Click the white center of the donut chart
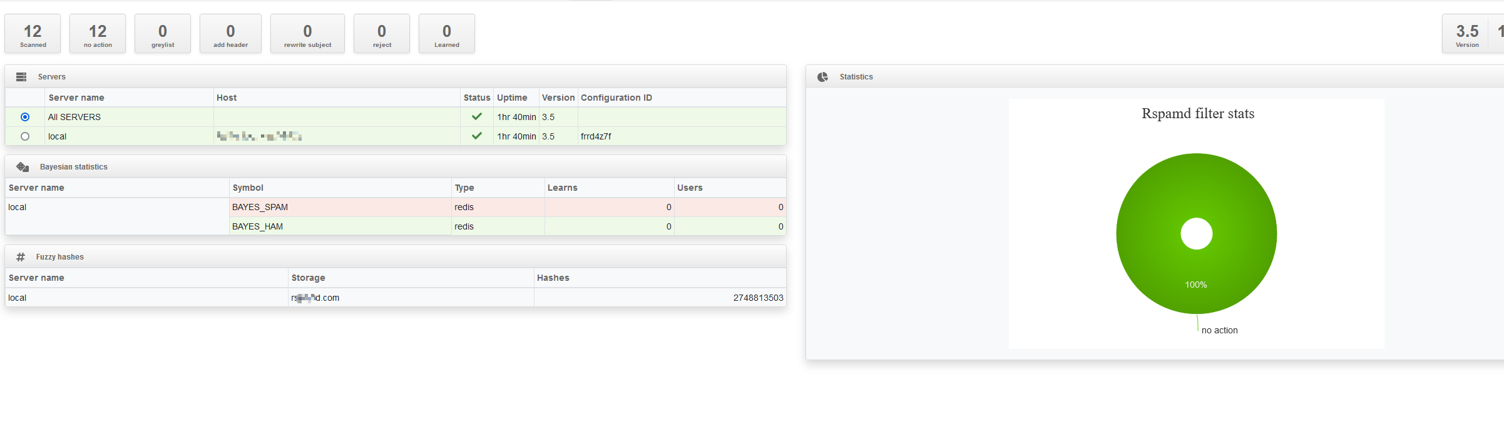This screenshot has height=429, width=1504. [1197, 233]
